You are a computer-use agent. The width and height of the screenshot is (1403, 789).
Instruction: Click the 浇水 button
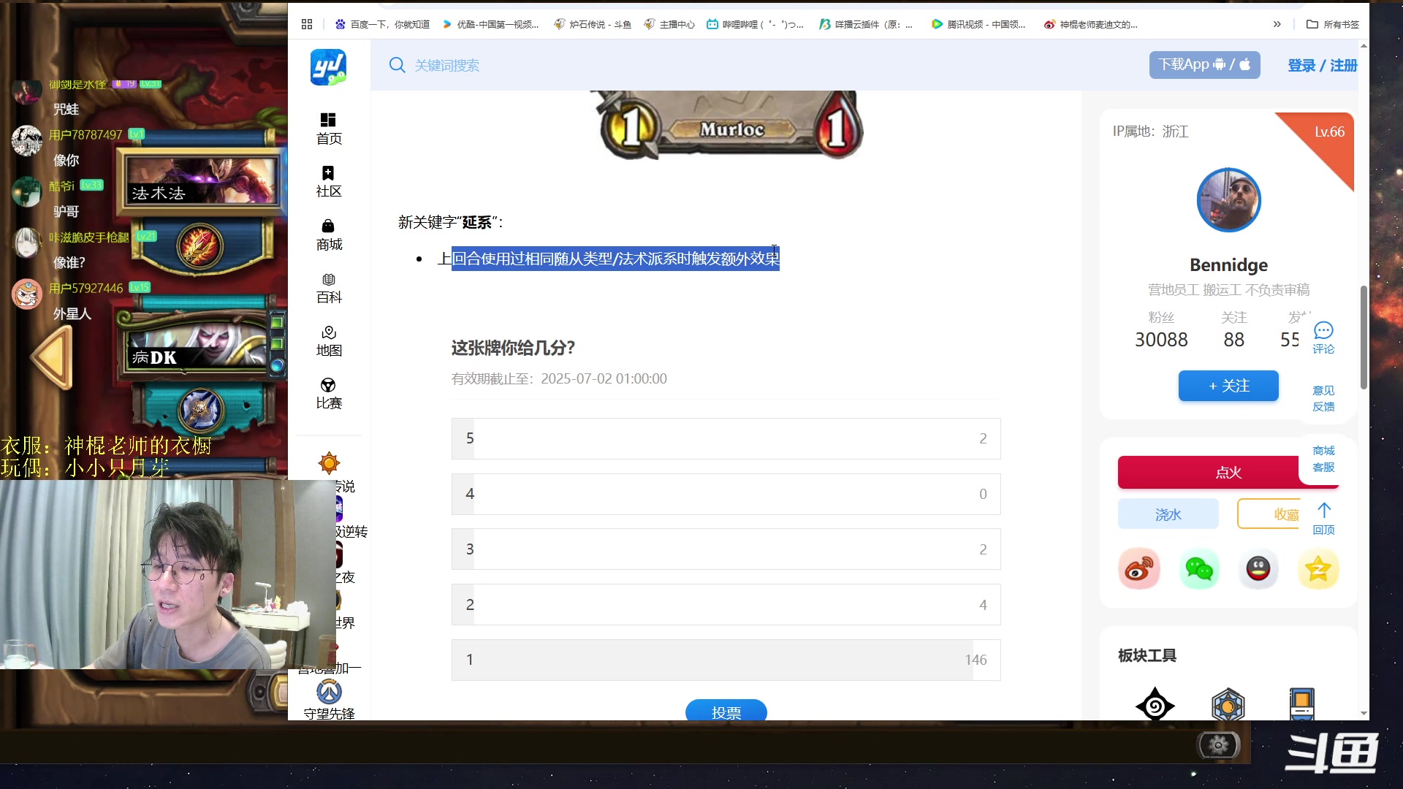click(1168, 514)
